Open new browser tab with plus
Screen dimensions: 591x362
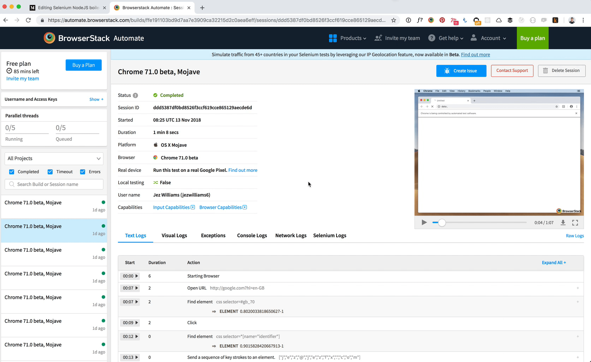click(x=202, y=7)
